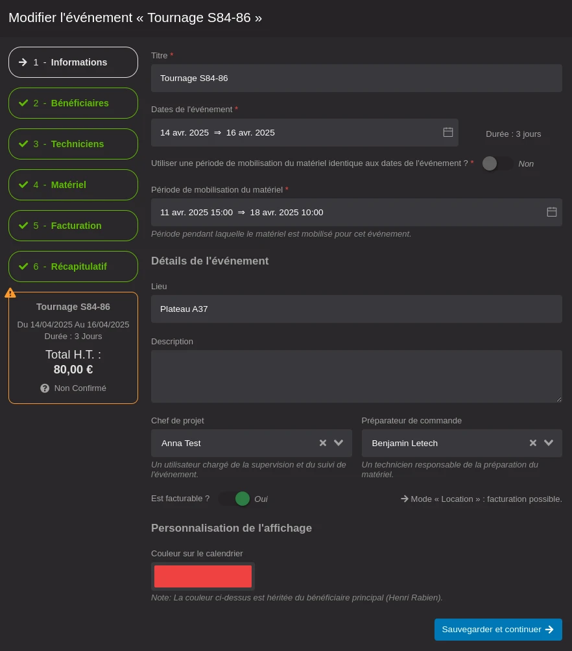Viewport: 572px width, 651px height.
Task: Clear the Préparateur de commande selection
Action: [533, 443]
